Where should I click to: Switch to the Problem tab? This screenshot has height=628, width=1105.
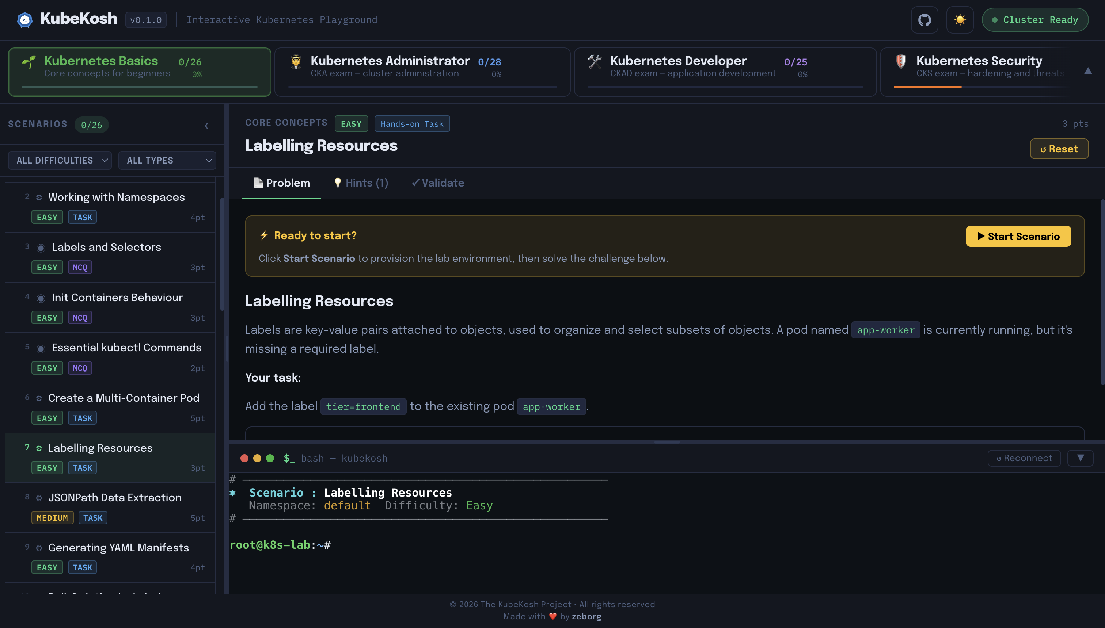click(281, 183)
